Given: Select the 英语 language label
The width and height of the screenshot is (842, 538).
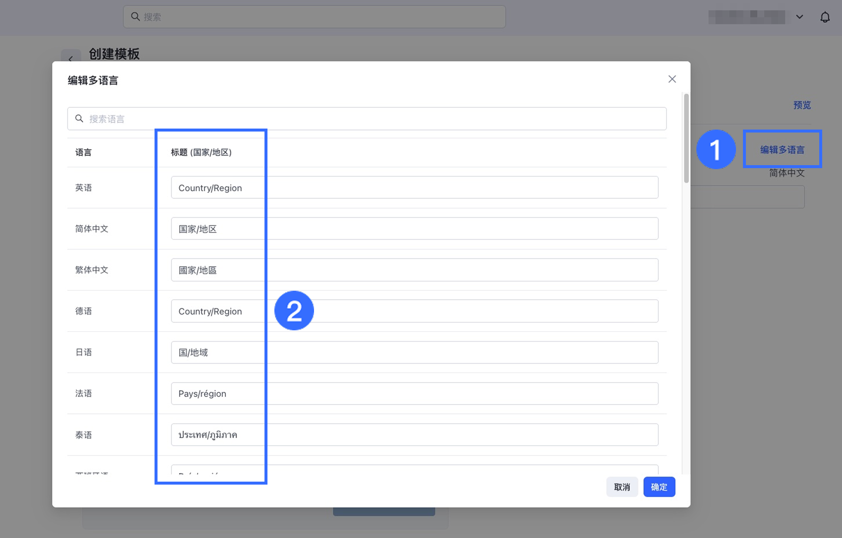Looking at the screenshot, I should pyautogui.click(x=84, y=187).
